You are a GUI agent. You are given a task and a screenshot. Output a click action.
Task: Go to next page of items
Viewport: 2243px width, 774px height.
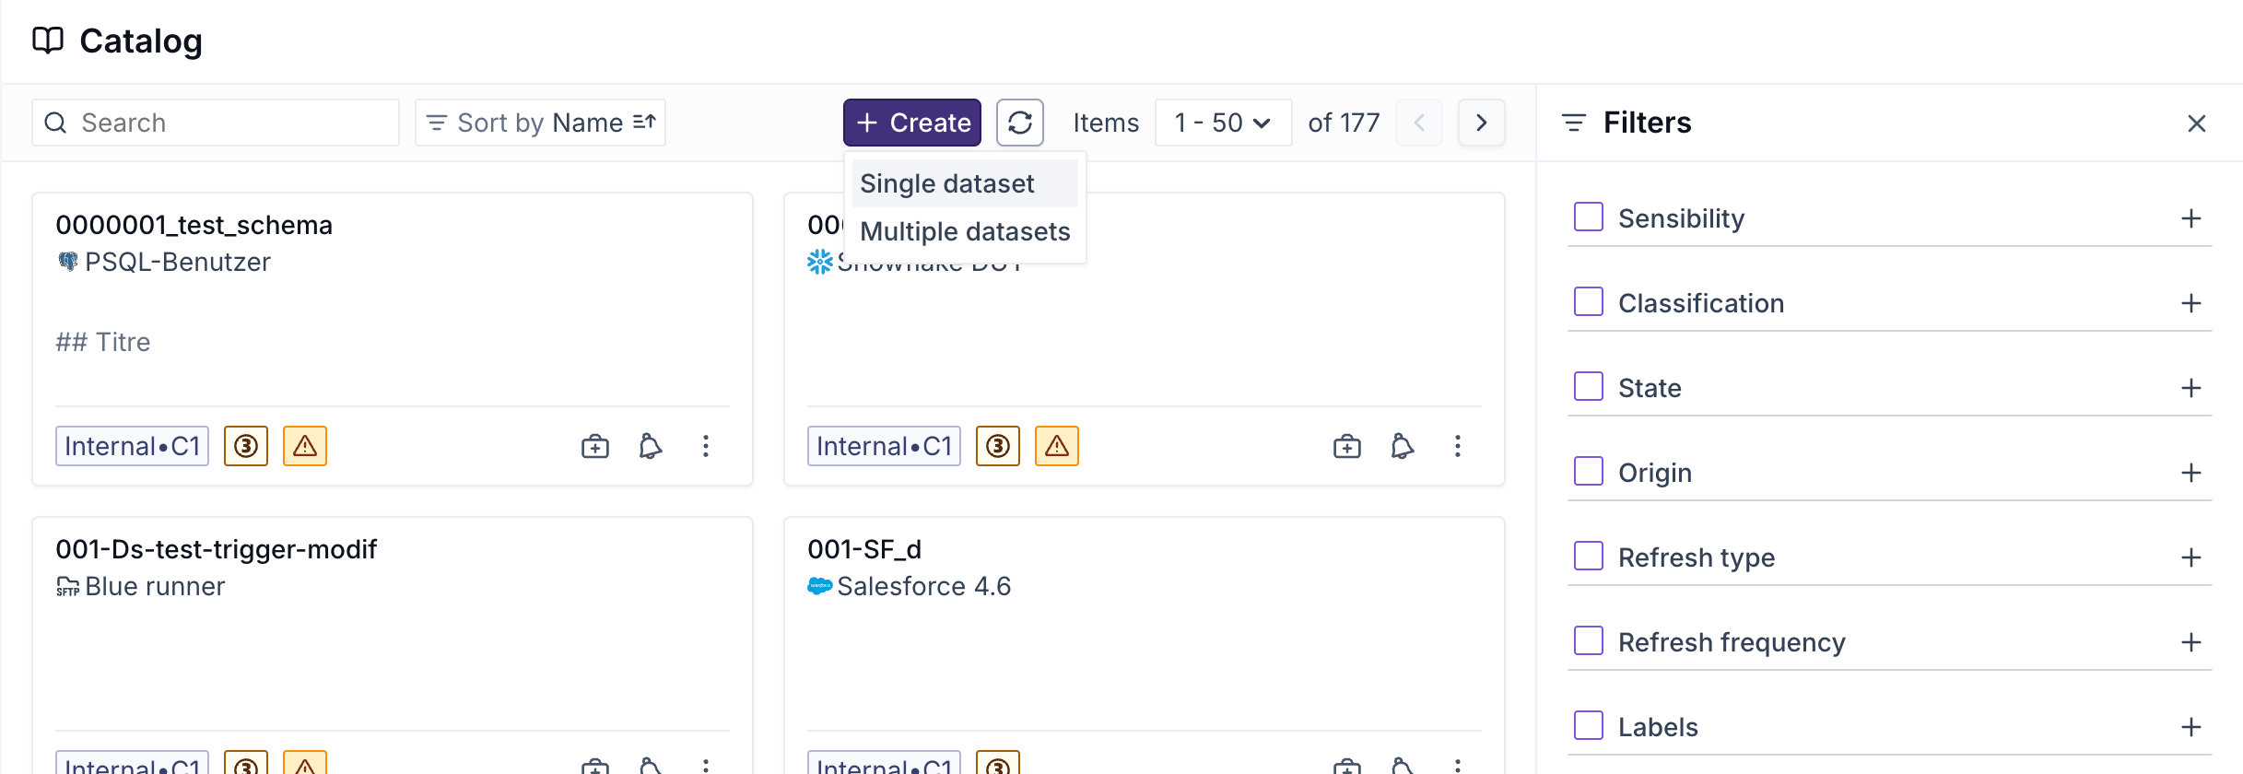tap(1481, 123)
